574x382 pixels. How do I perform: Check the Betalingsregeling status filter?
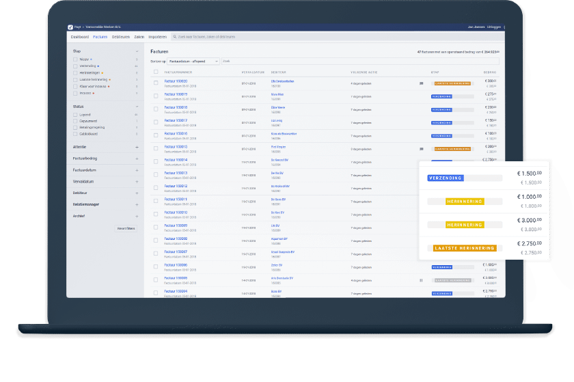75,128
